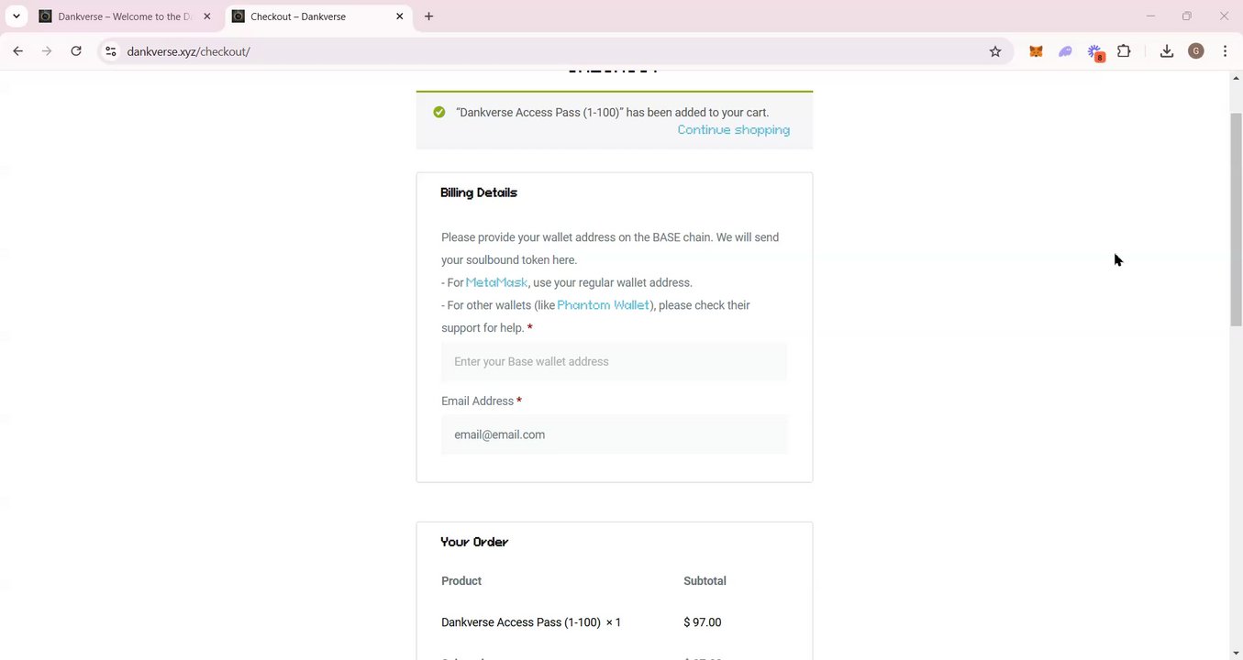The image size is (1243, 660).
Task: Open the tab search dropdown arrow
Action: click(16, 16)
